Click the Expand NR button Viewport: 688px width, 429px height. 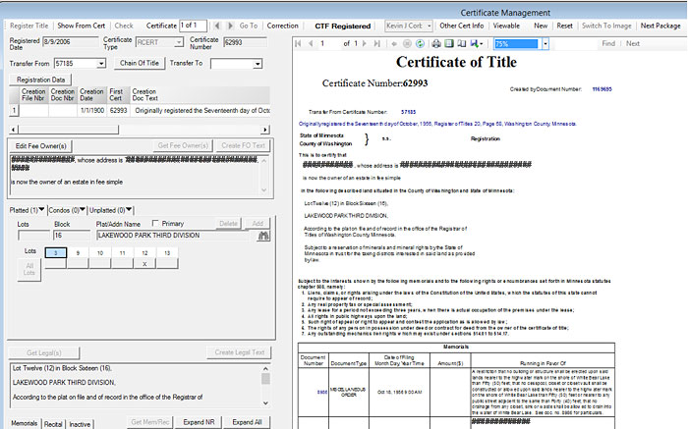point(199,422)
